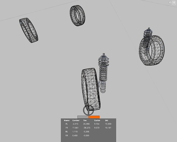Click the pause button in top-right corner

(x=174, y=2)
